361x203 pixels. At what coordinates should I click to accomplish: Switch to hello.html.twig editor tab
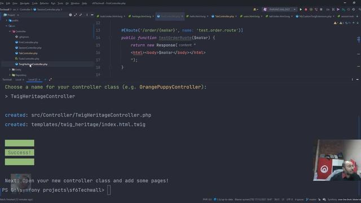(197, 16)
